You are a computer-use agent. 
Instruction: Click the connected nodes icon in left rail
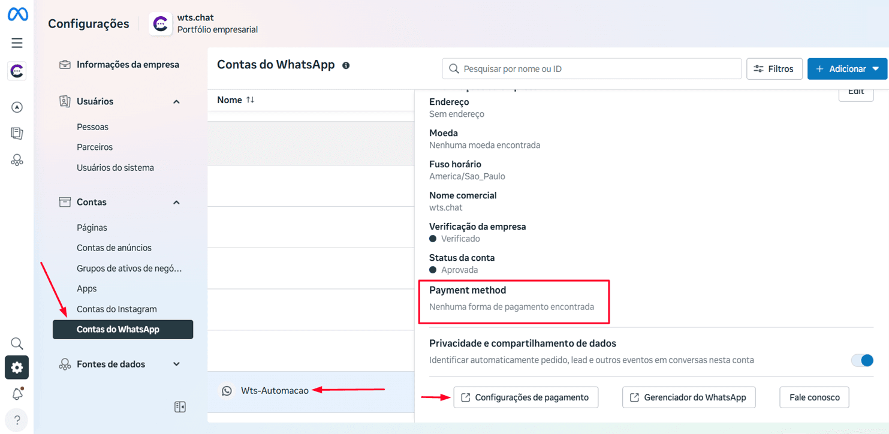pyautogui.click(x=17, y=159)
